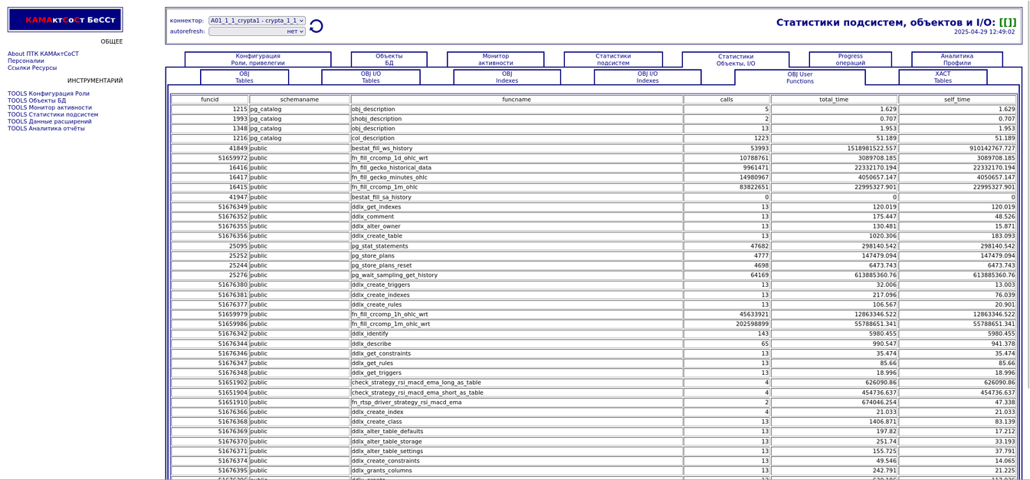Switch to Конфигурация Роли, привелегии tab
This screenshot has height=480, width=1030.
click(257, 60)
